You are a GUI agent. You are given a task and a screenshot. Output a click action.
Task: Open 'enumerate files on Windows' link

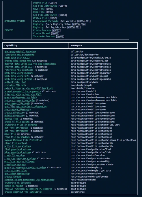point(21,125)
